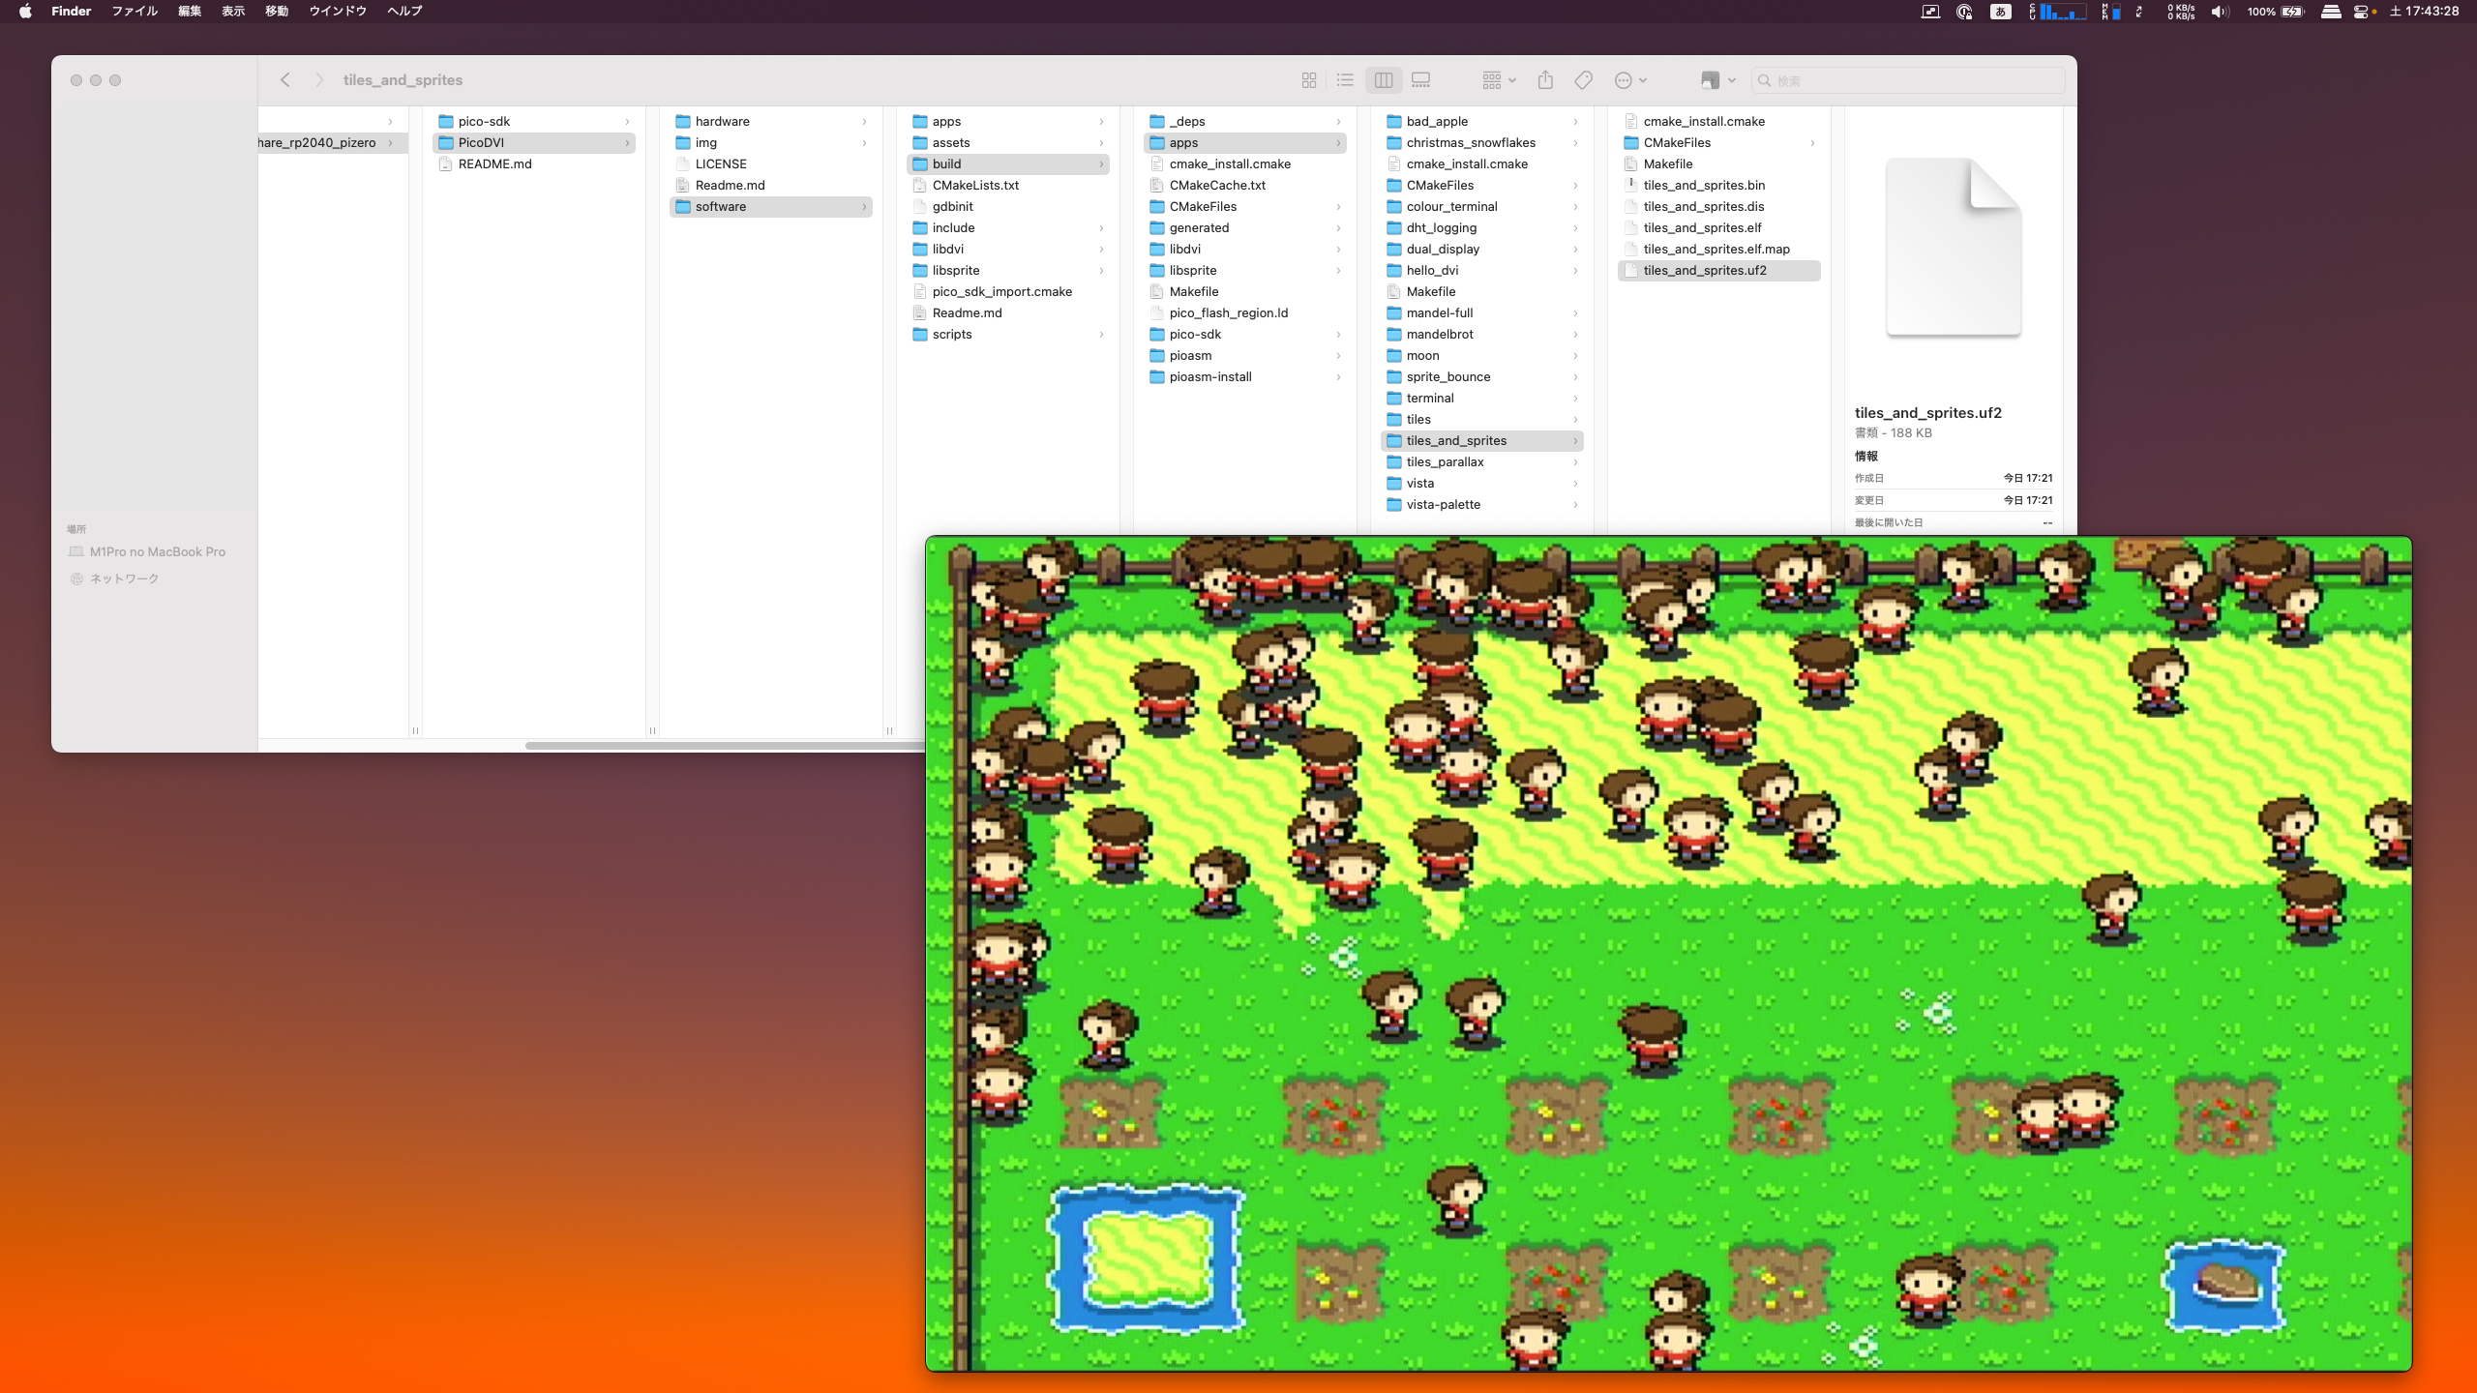Viewport: 2477px width, 1393px height.
Task: Select ネットワーク in the sidebar
Action: 124,578
